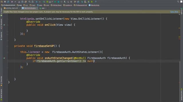Click the onClick override gutter icon
183x102 pixels.
(x=4, y=25)
